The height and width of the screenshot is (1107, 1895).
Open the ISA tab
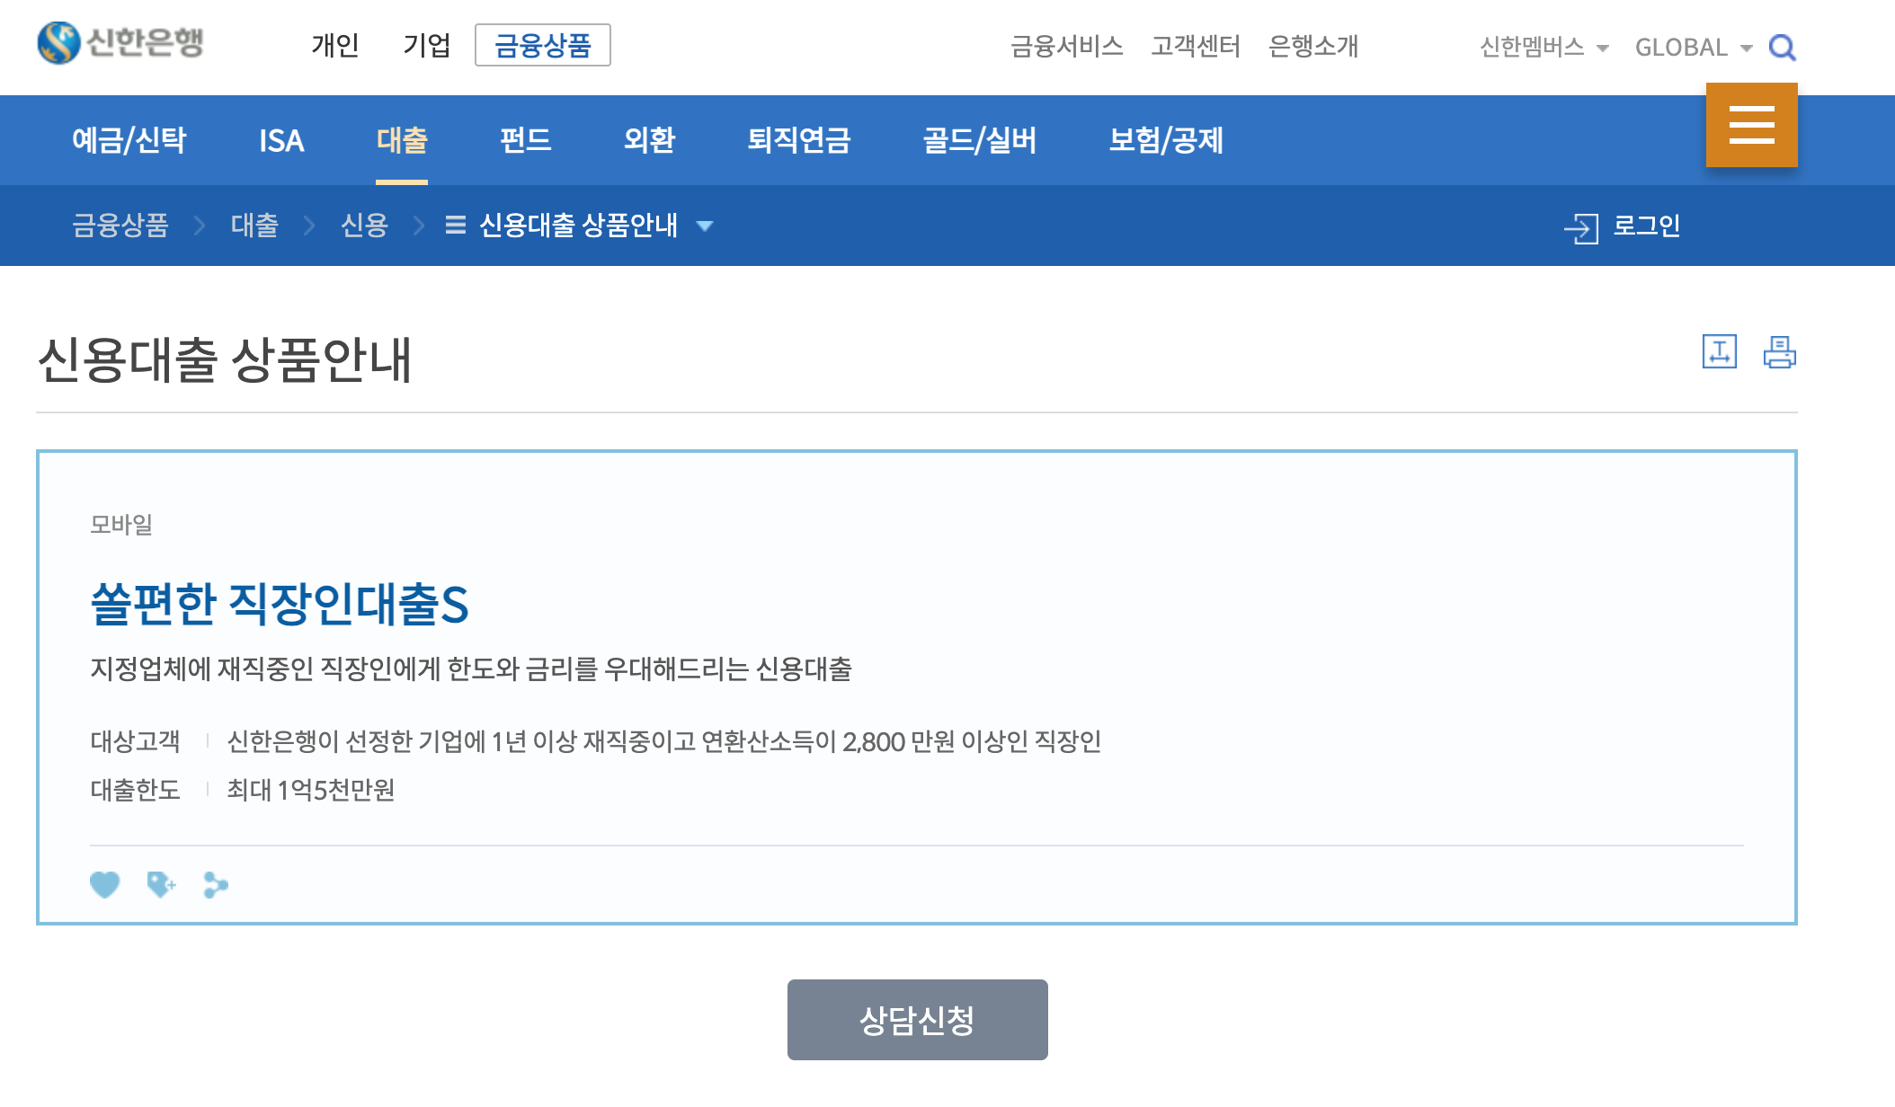point(281,140)
